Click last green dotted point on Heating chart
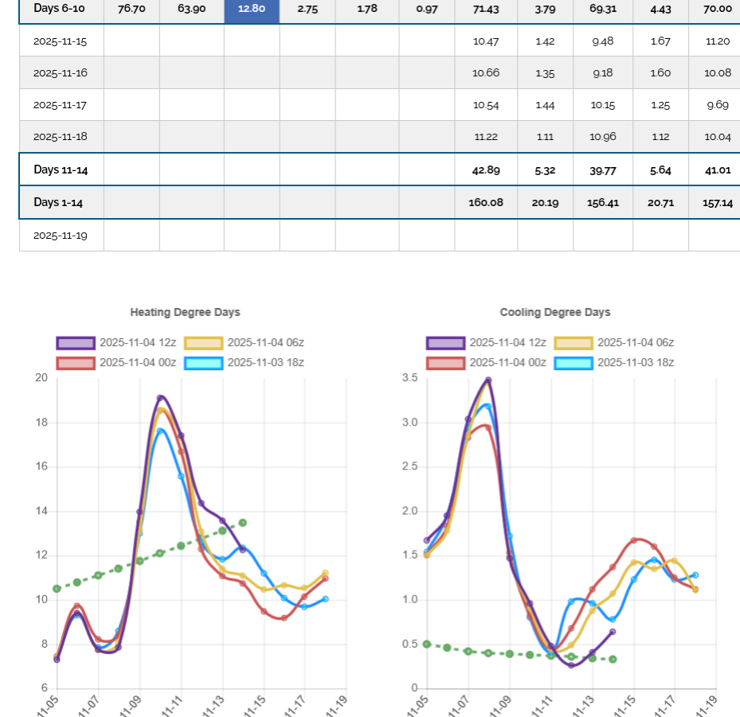 [x=243, y=523]
